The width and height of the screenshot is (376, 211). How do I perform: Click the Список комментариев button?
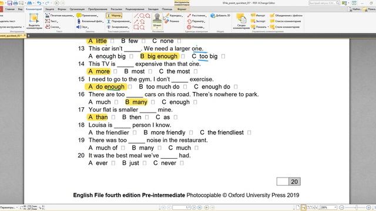286,21
